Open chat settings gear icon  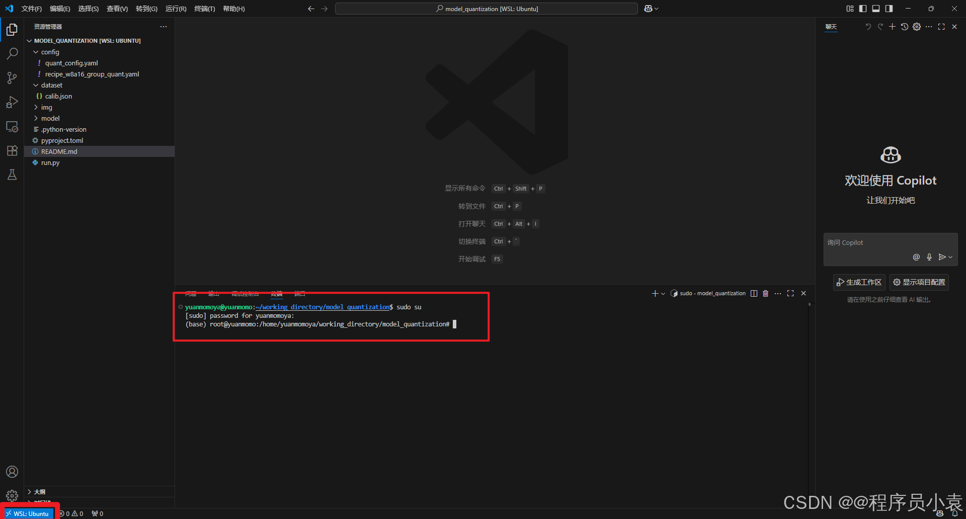pos(917,27)
